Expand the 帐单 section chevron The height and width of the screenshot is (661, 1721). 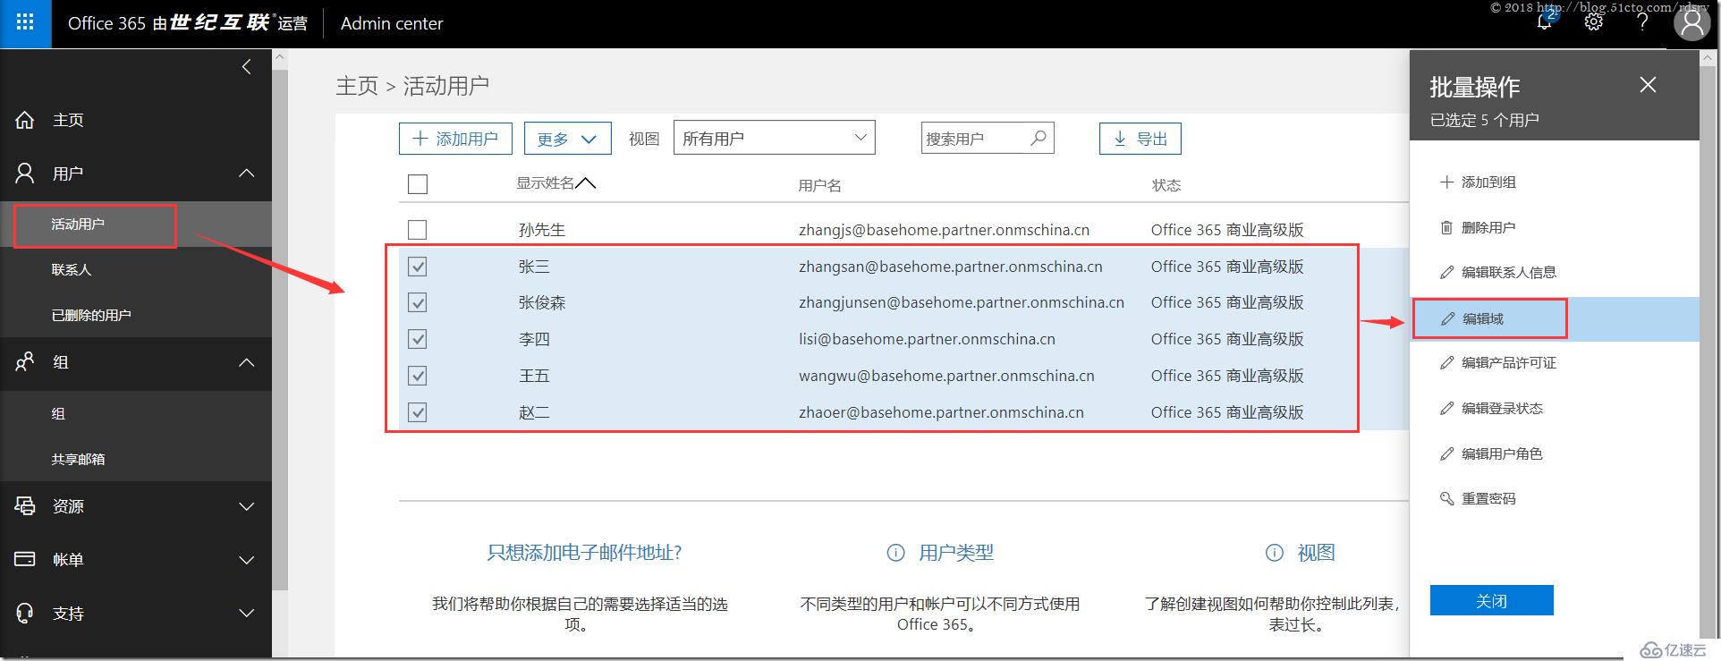[247, 560]
